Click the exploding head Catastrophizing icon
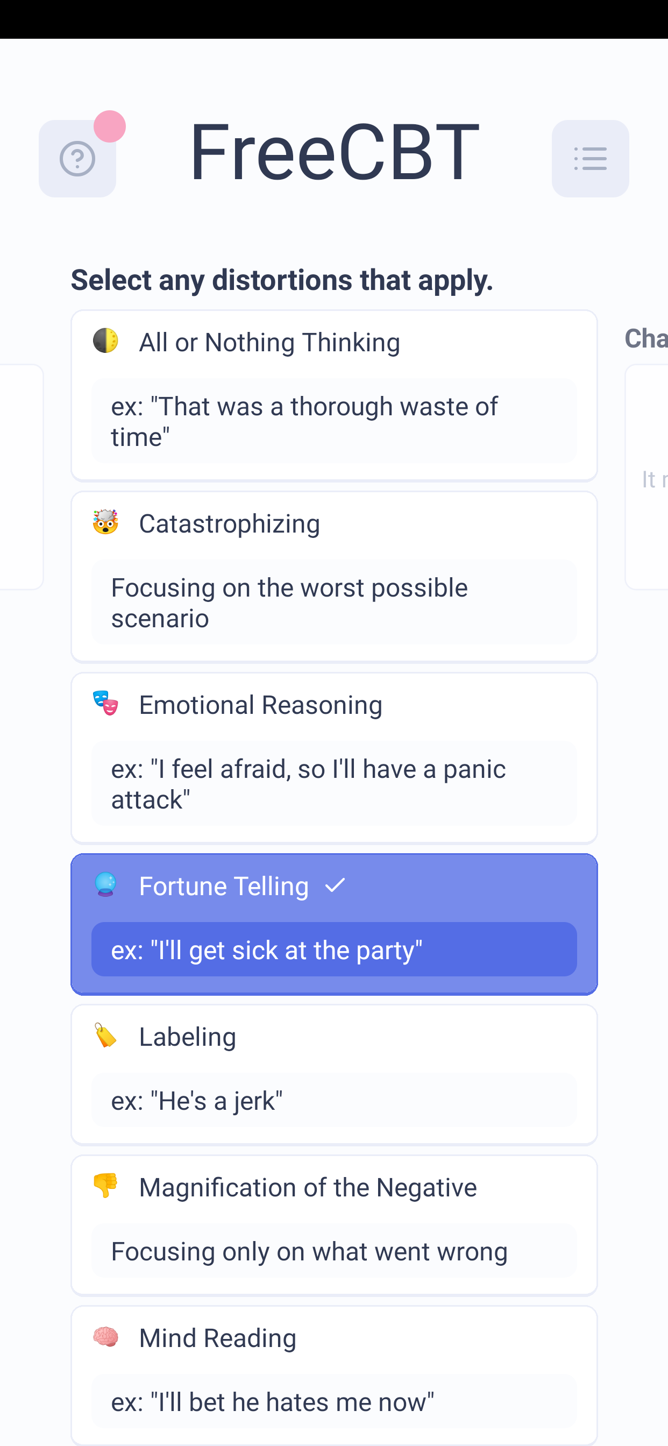 click(x=105, y=522)
